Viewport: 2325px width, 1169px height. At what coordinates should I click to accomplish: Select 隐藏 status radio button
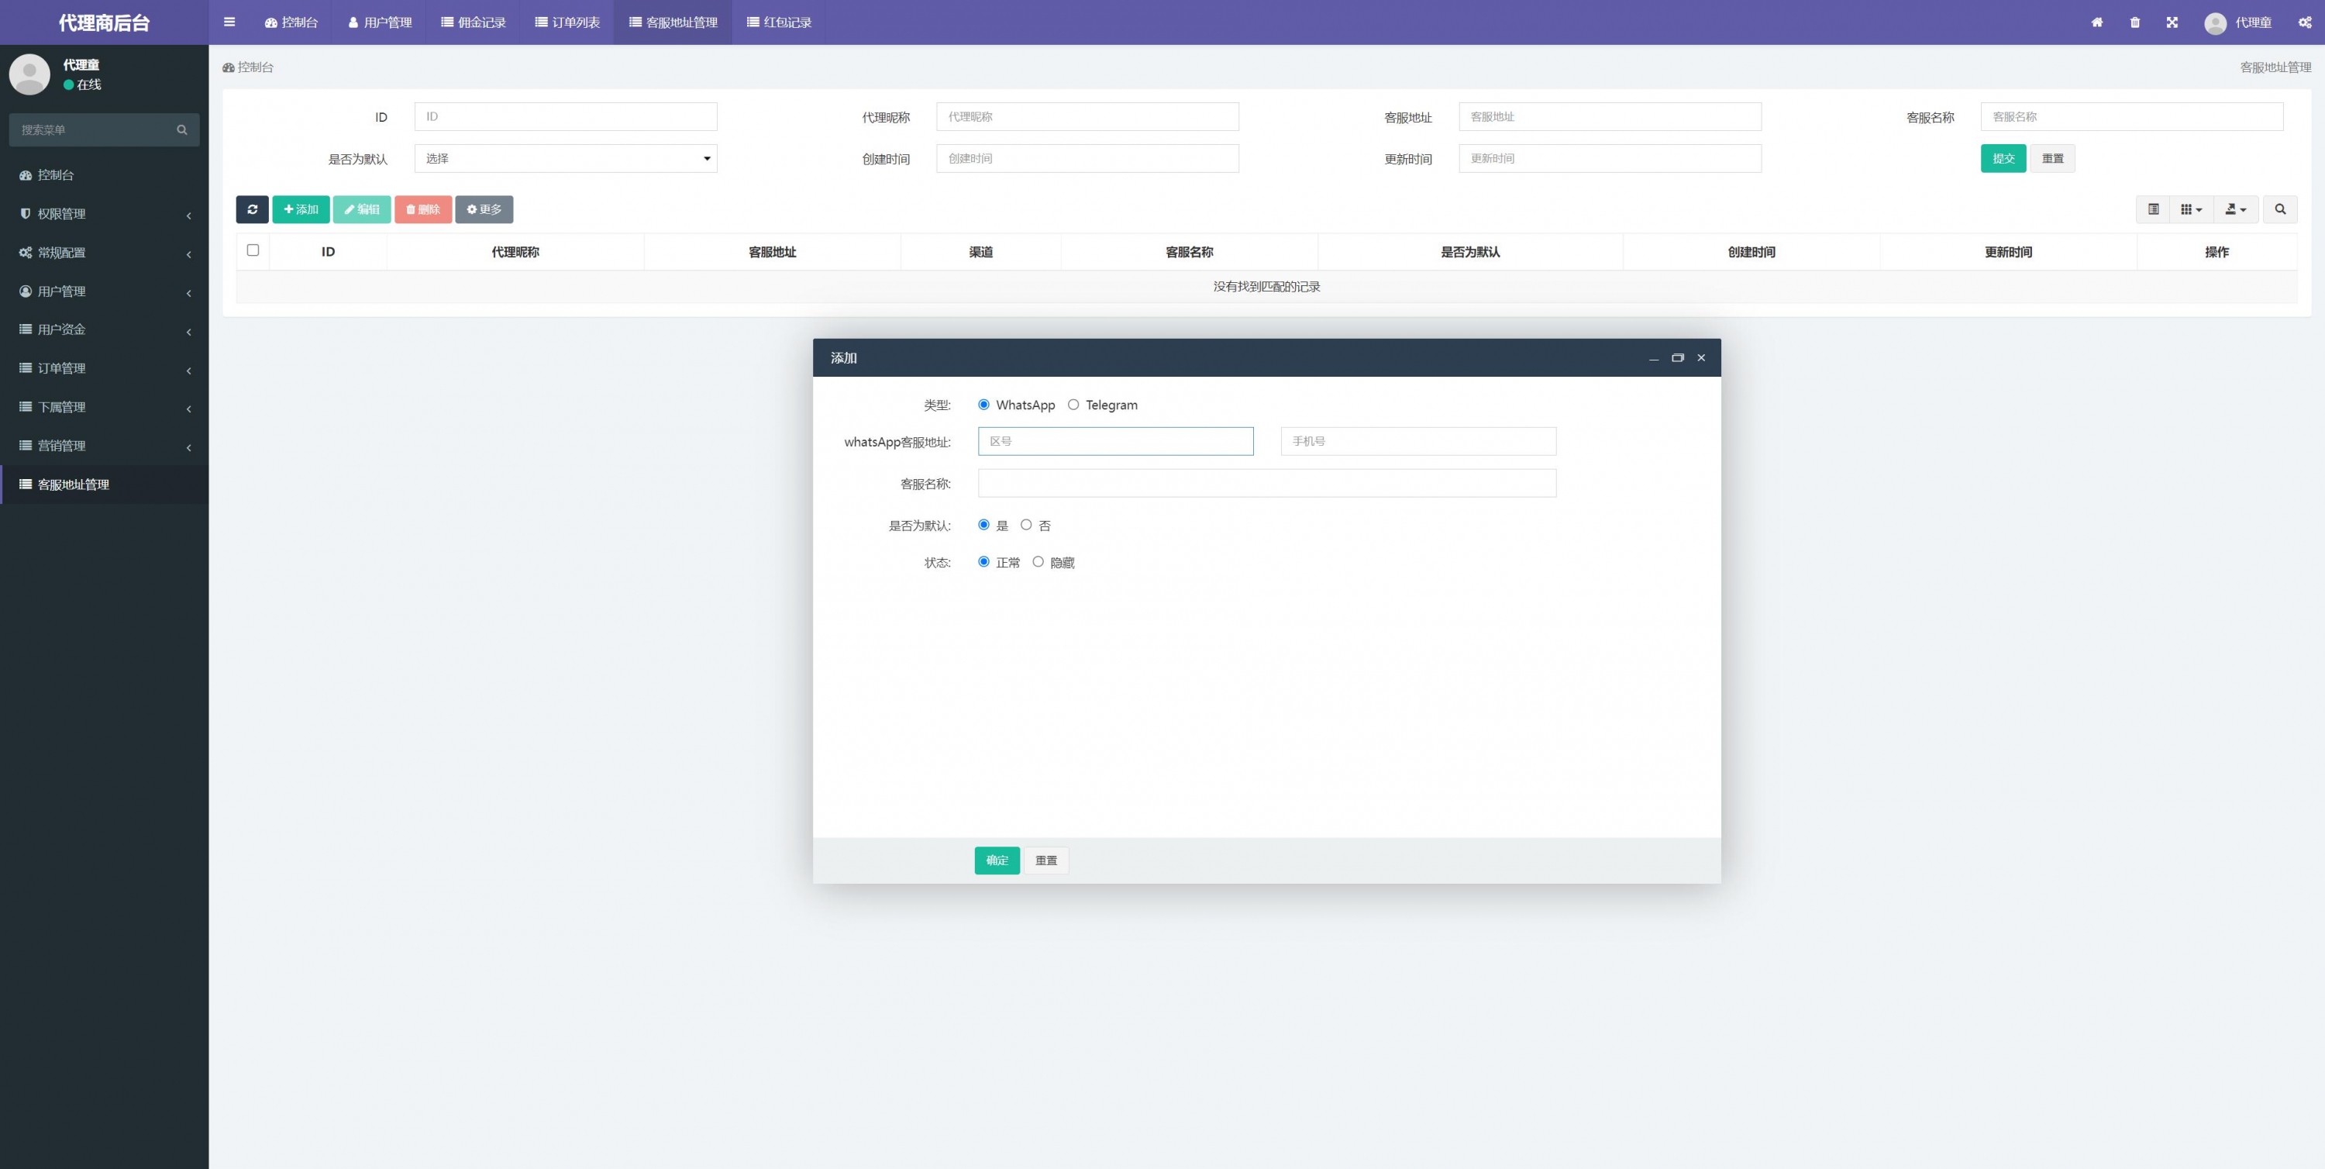tap(1038, 561)
